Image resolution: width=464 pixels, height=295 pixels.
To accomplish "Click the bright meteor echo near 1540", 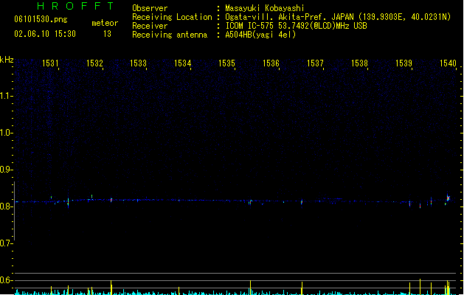I will [x=448, y=198].
